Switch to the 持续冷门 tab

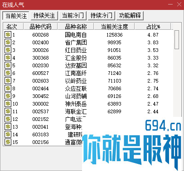tap(102, 16)
